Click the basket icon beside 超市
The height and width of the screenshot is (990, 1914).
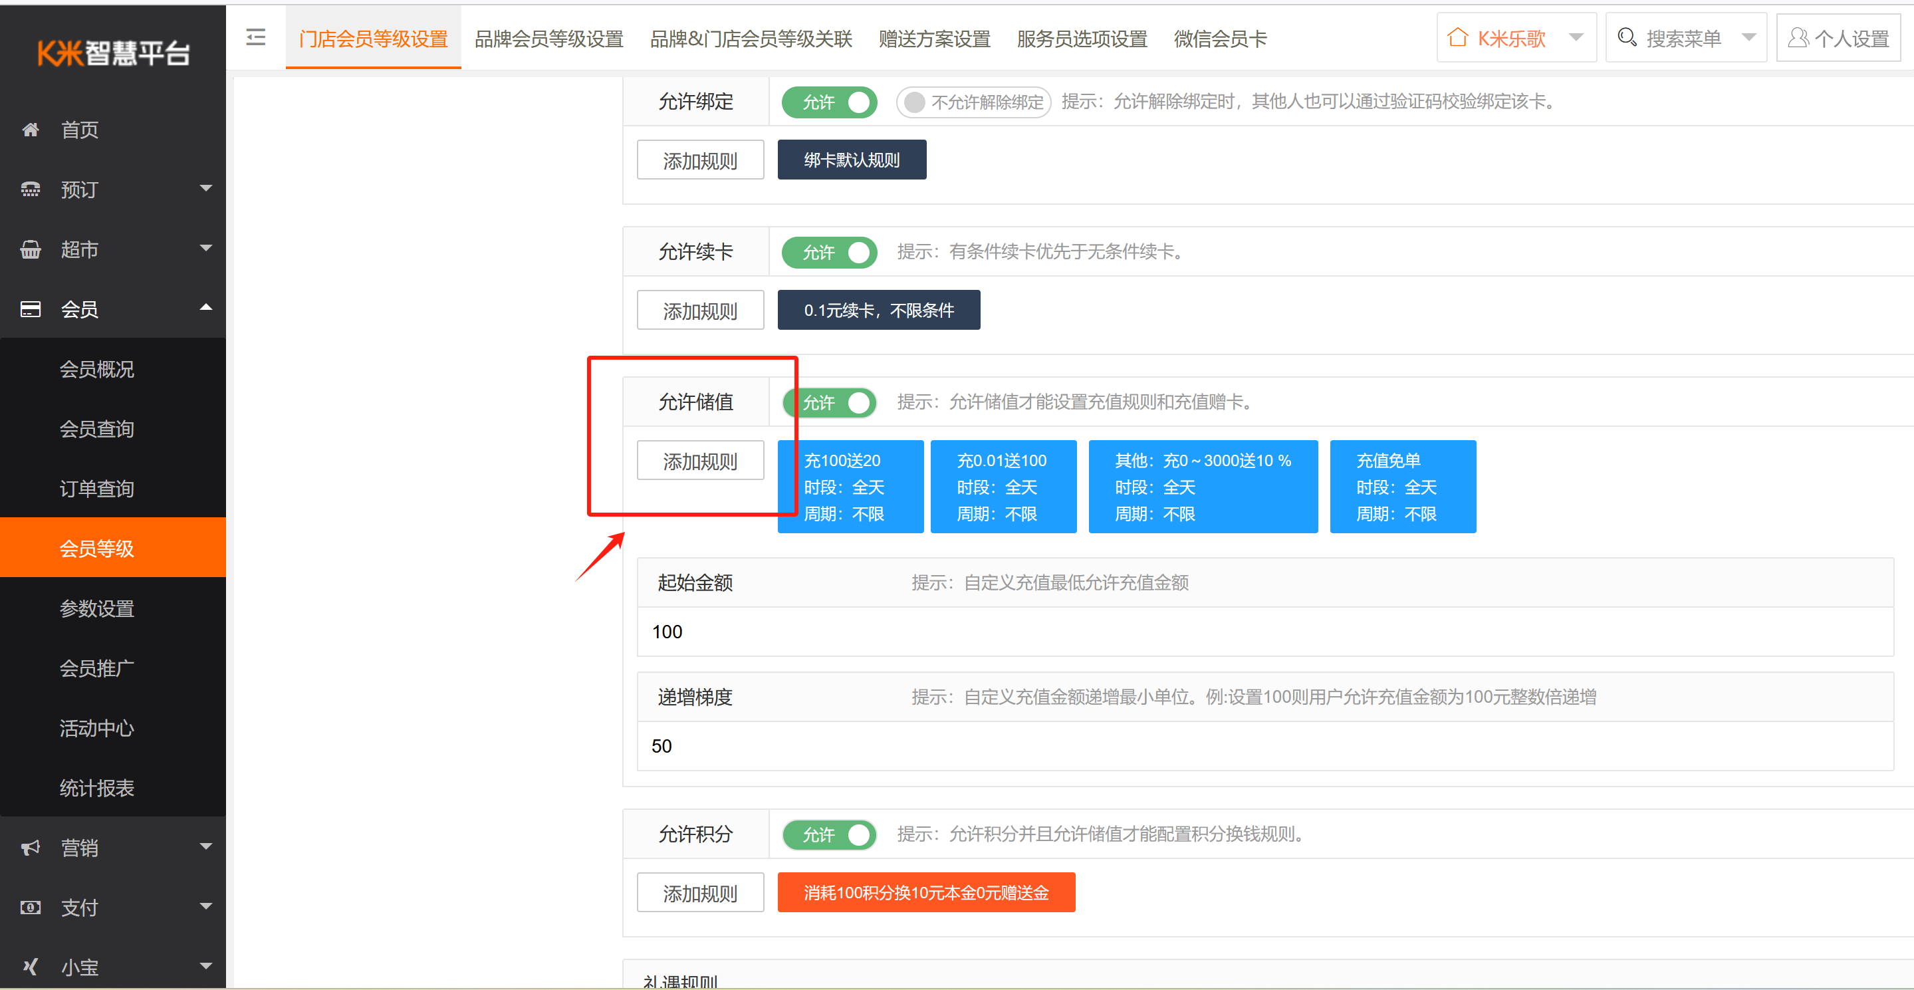31,250
